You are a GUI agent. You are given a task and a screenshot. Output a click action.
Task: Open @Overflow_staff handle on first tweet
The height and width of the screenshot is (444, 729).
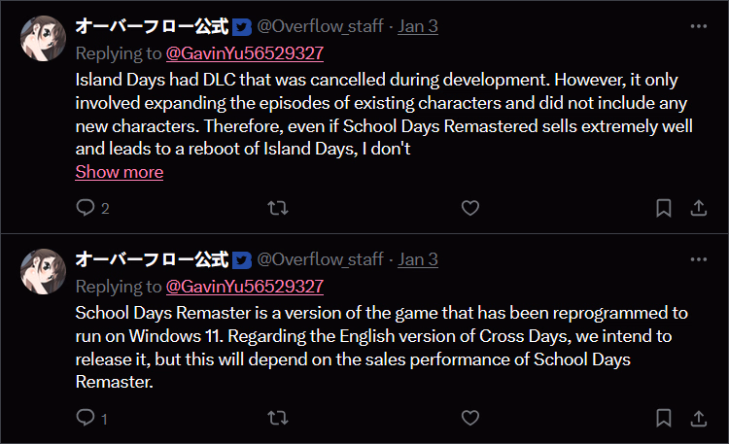coord(320,26)
